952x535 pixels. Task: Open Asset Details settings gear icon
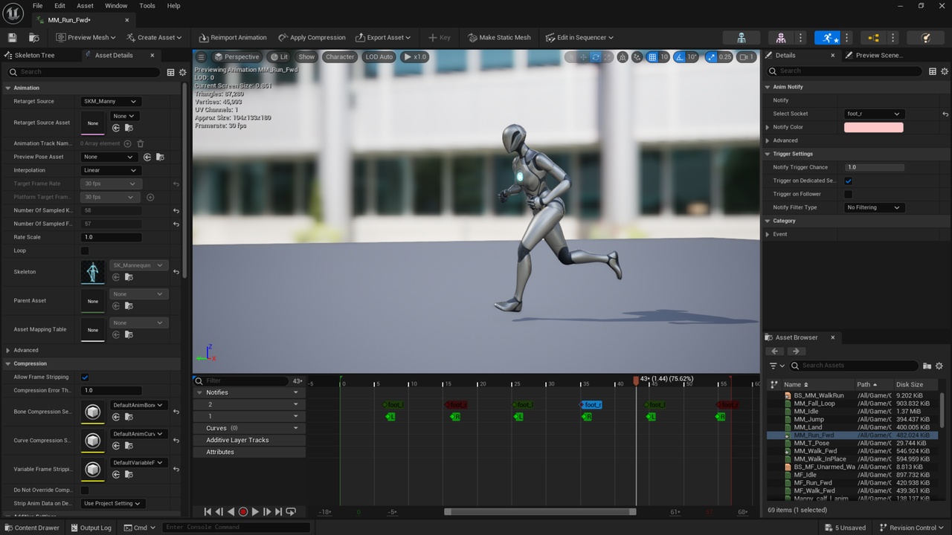pyautogui.click(x=183, y=72)
